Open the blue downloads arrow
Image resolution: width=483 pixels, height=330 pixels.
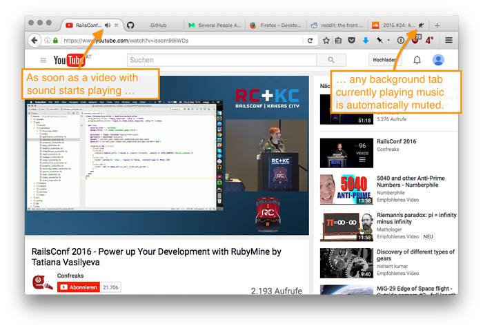tap(366, 40)
